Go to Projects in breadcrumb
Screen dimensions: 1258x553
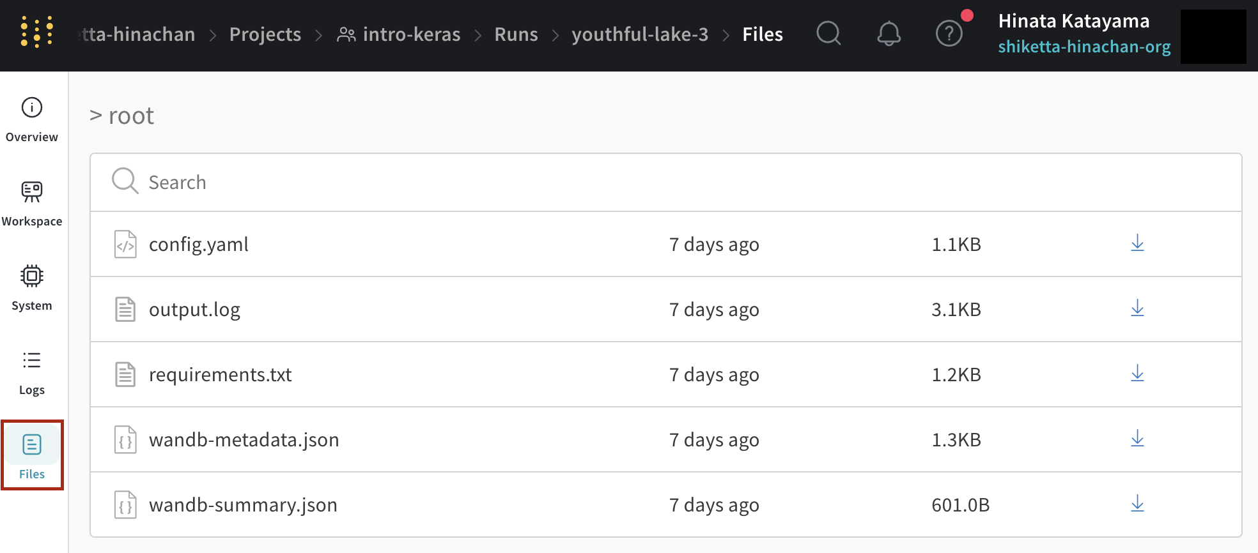[265, 34]
